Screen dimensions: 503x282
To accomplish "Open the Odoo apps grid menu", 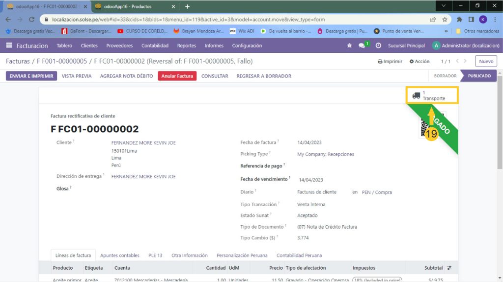I will pyautogui.click(x=9, y=46).
